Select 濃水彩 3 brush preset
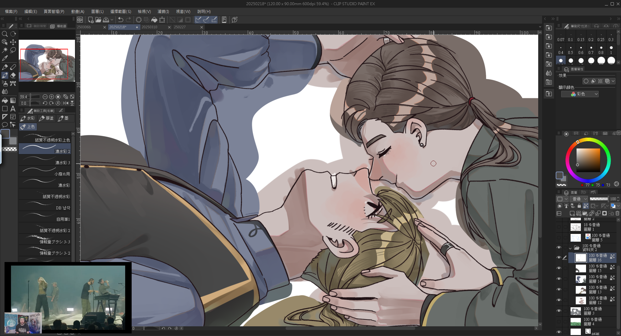The image size is (621, 336). tap(45, 160)
